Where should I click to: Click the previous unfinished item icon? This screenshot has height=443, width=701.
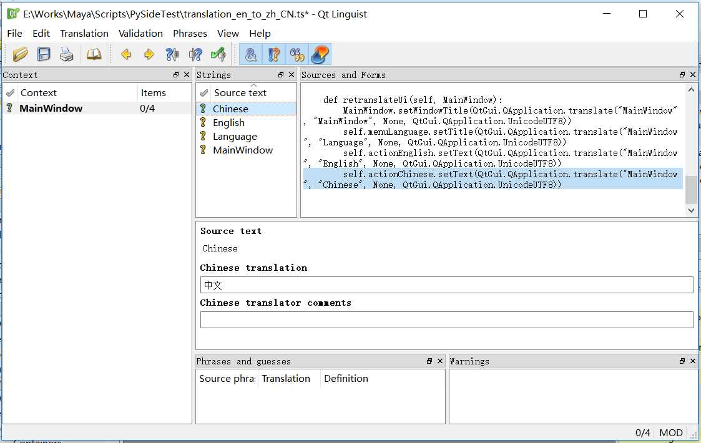tap(172, 54)
